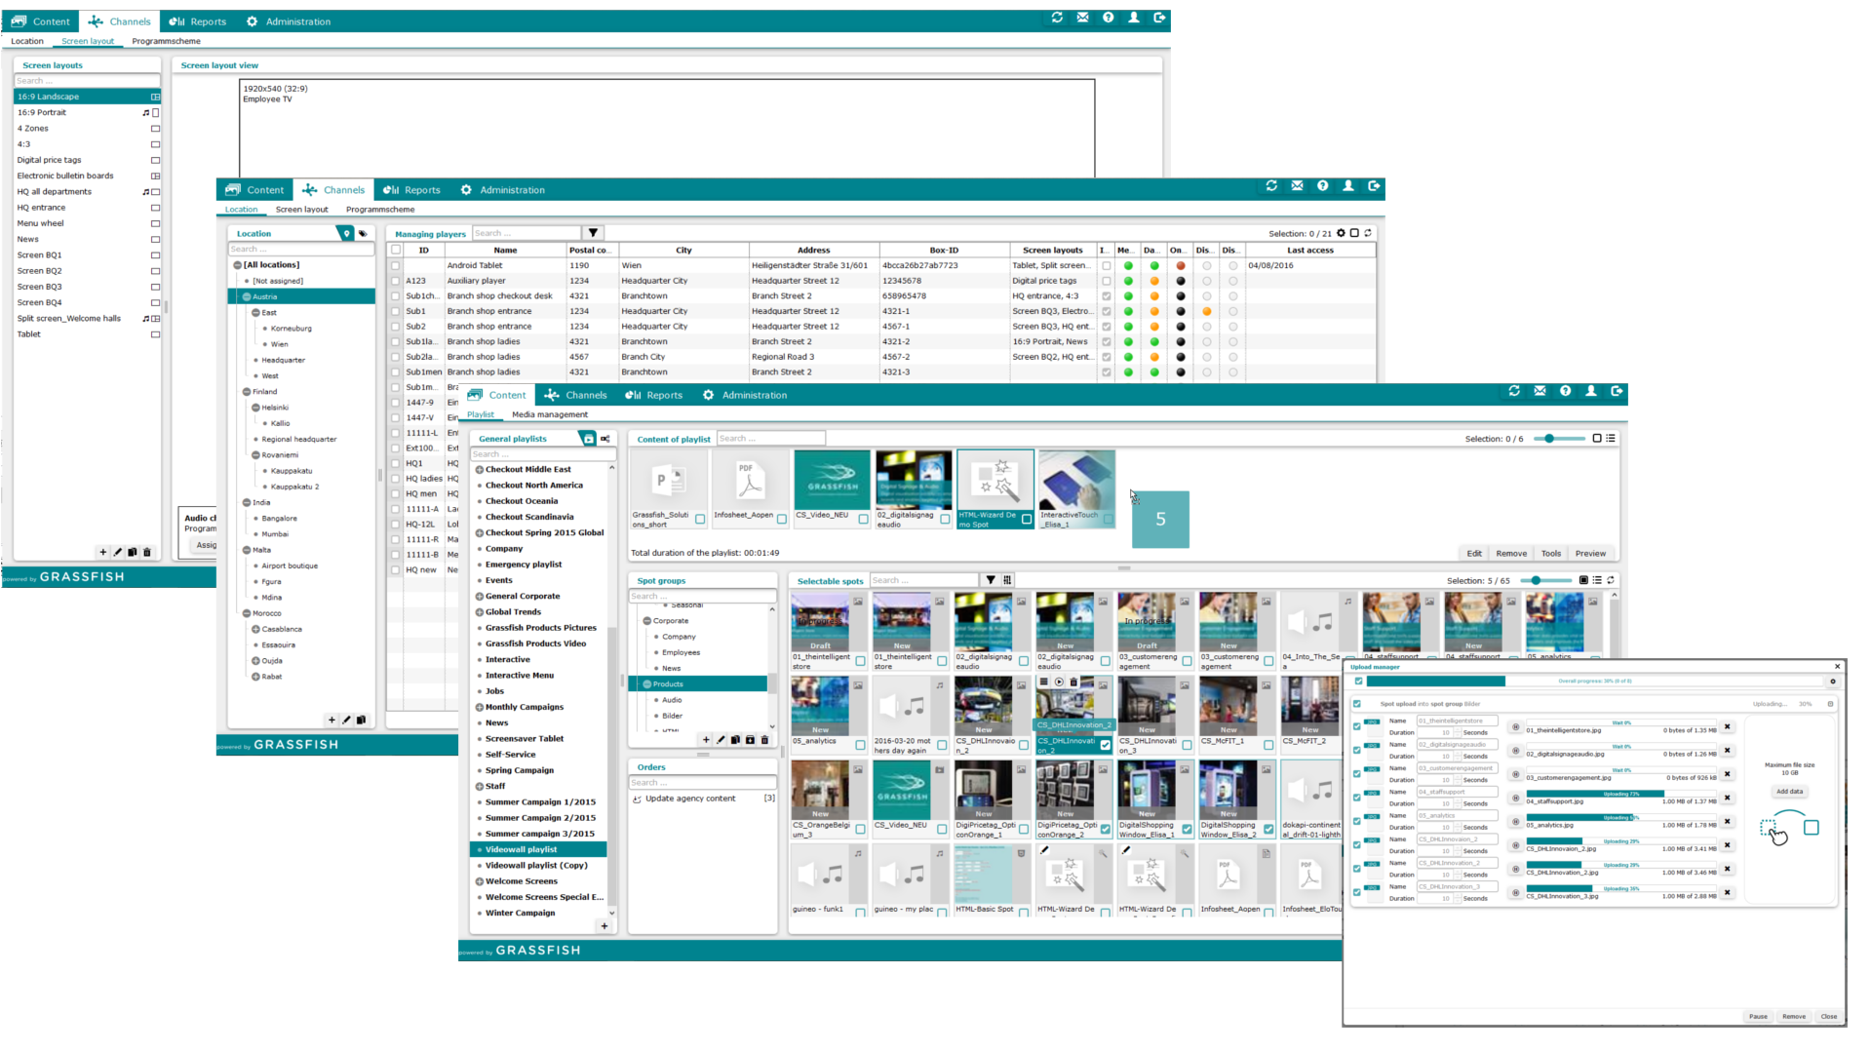Click logout icon in Content window header
This screenshot has width=1872, height=1053.
click(1618, 391)
